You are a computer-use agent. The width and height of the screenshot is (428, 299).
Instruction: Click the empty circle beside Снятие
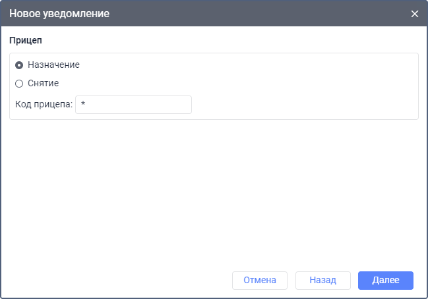click(x=19, y=84)
